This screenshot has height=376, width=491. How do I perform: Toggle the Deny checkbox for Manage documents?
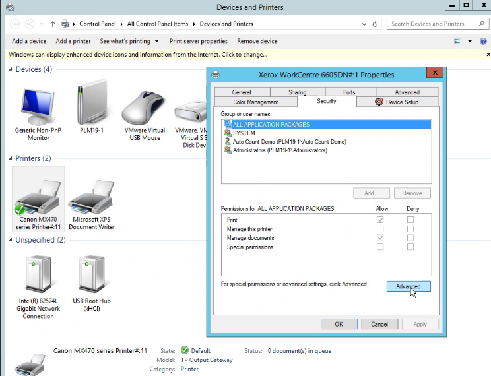tap(410, 238)
